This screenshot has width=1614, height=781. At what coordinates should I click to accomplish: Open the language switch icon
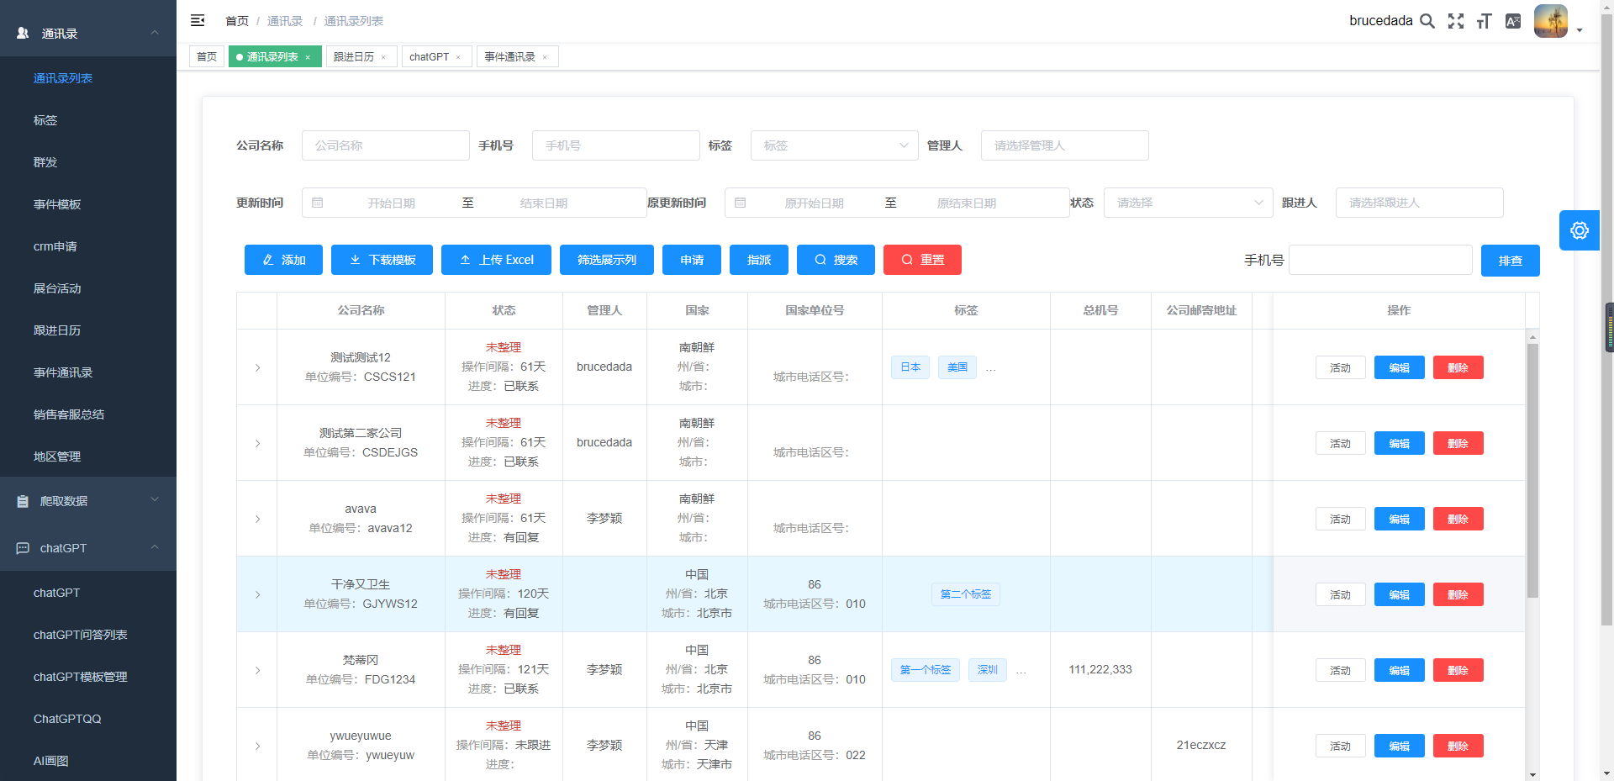click(1513, 21)
